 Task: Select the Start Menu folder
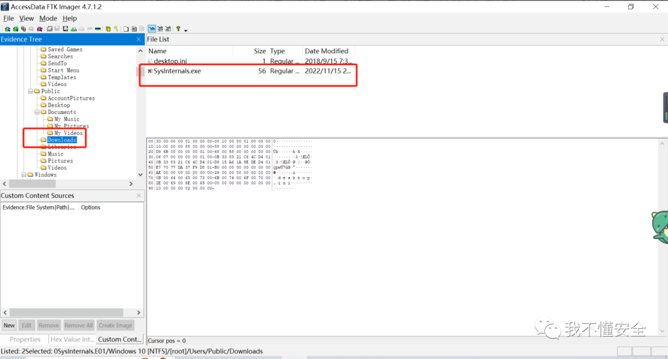[x=64, y=71]
